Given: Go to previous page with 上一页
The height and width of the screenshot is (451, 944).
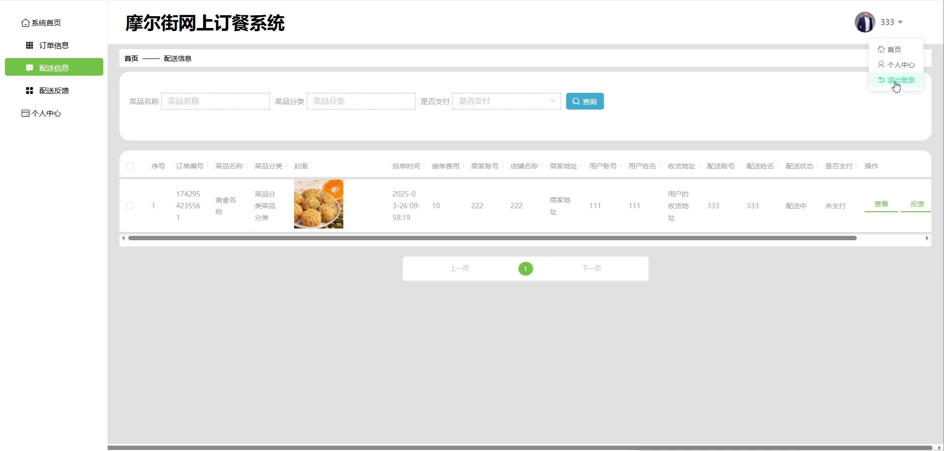Looking at the screenshot, I should pos(459,269).
